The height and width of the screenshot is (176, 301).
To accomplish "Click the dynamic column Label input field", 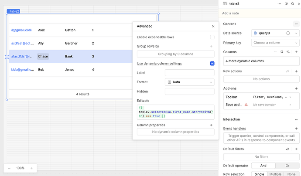I will pyautogui.click(x=189, y=73).
